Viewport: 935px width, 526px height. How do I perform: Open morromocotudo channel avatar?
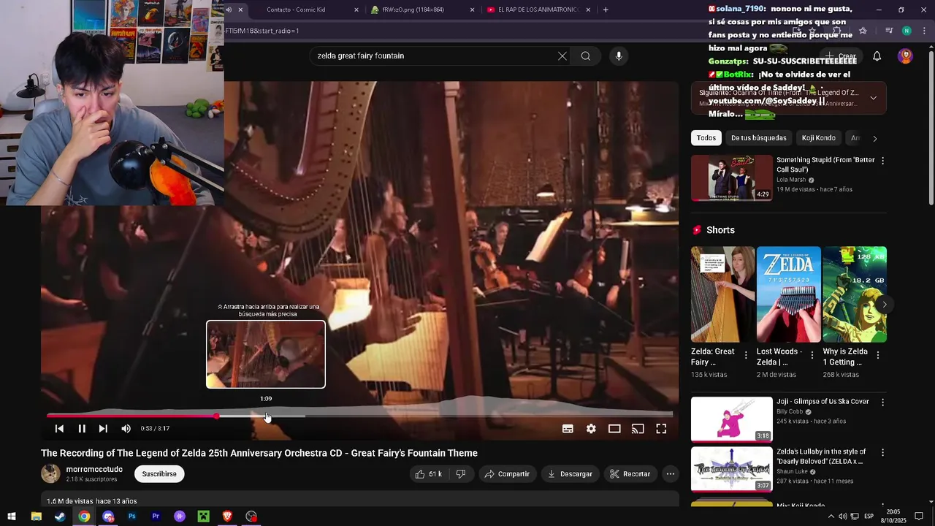(50, 473)
